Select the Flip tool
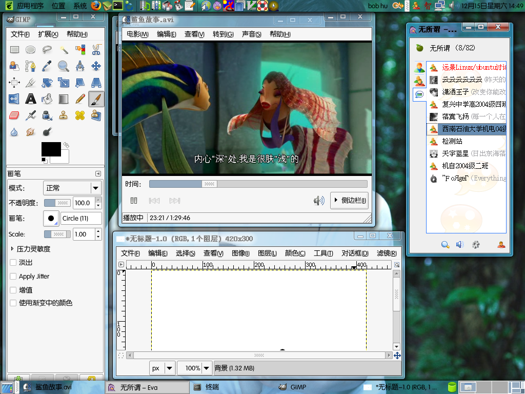This screenshot has width=525, height=394. [14, 99]
